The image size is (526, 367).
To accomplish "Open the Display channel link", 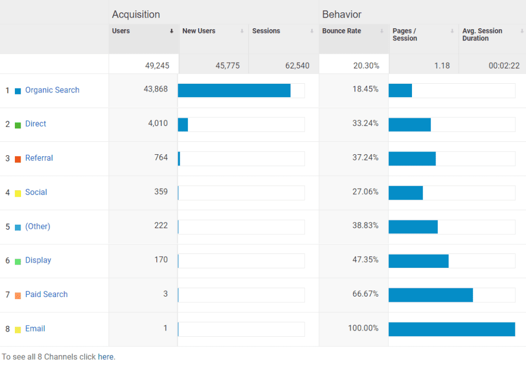I will pos(38,260).
